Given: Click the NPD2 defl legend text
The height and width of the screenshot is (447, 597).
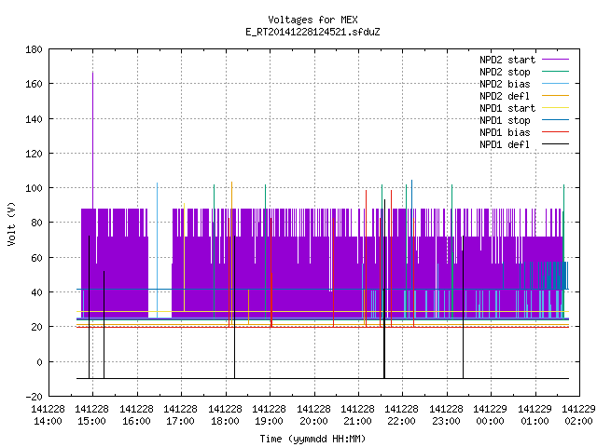Looking at the screenshot, I should (505, 96).
